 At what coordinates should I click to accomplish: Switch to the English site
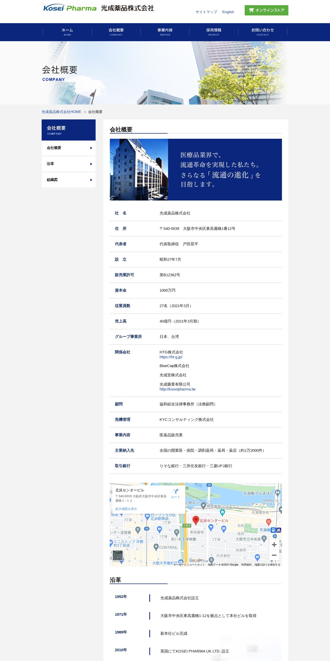pyautogui.click(x=228, y=12)
